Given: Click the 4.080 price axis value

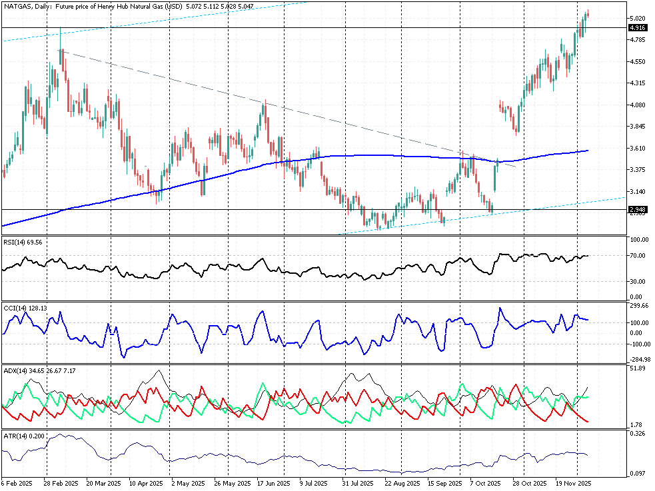Looking at the screenshot, I should [636, 105].
